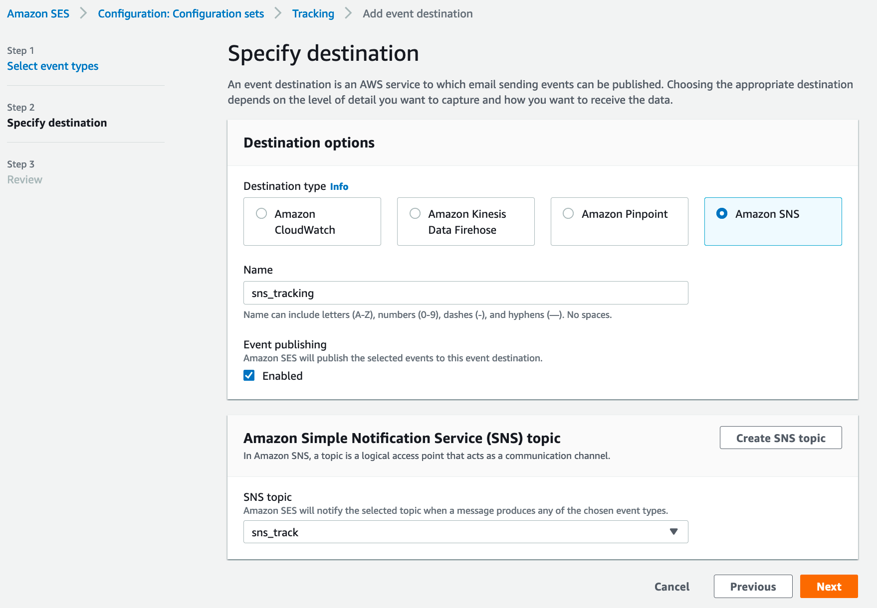Image resolution: width=877 pixels, height=608 pixels.
Task: Click the Step 2 Specify destination label
Action: (57, 123)
